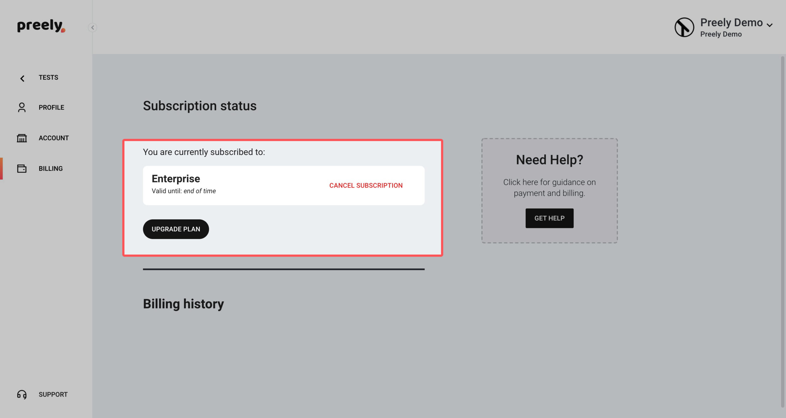Viewport: 786px width, 418px height.
Task: Click the Preely Demo avatar icon
Action: click(684, 27)
